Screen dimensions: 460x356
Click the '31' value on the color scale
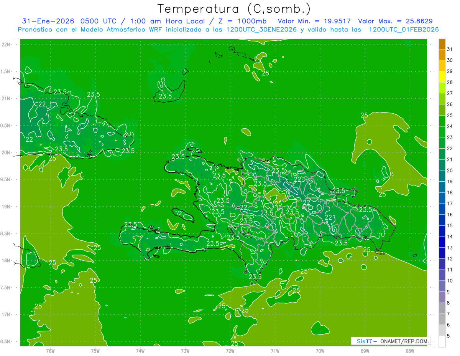(450, 49)
